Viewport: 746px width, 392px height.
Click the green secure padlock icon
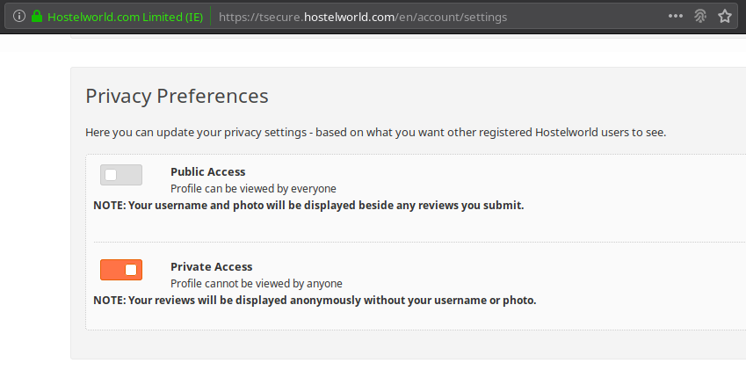pyautogui.click(x=37, y=16)
